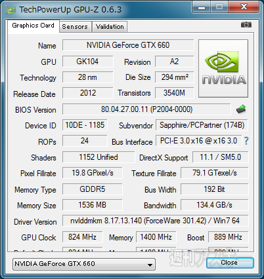Viewport: 264px width, 279px height.
Task: Click the 'Driver Version' label
Action: [x=35, y=222]
